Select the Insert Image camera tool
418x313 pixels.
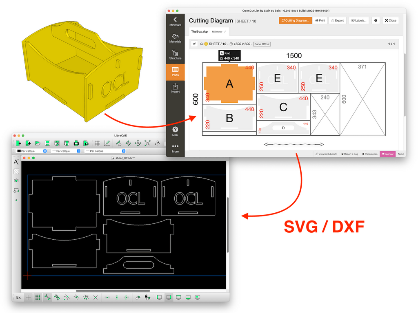tap(16, 181)
